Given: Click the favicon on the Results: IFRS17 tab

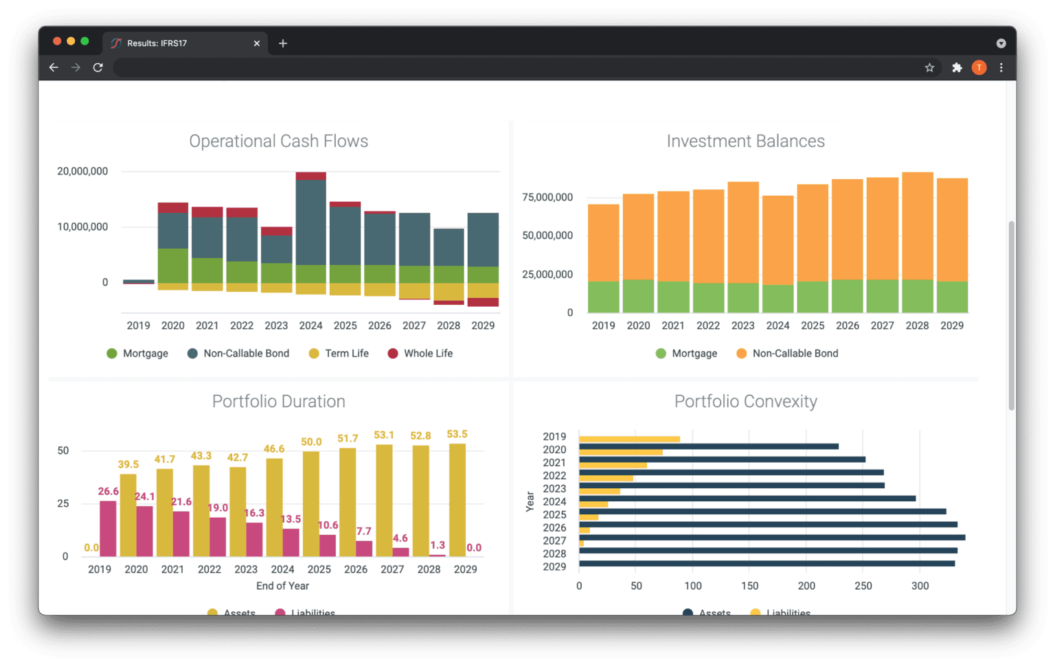Looking at the screenshot, I should click(115, 43).
